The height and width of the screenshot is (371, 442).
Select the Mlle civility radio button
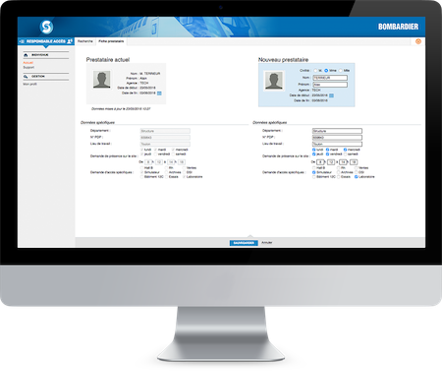(x=341, y=71)
